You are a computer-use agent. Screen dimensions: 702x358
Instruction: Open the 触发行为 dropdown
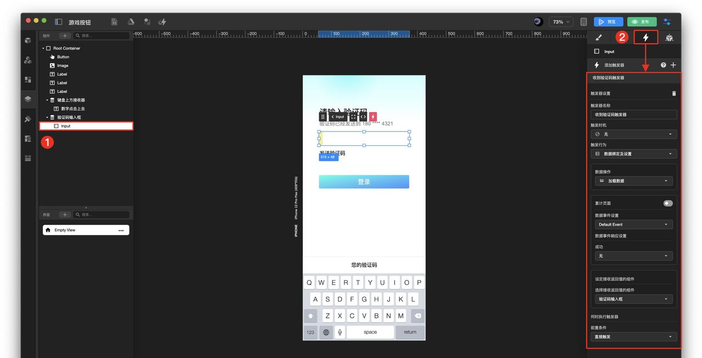coord(634,154)
